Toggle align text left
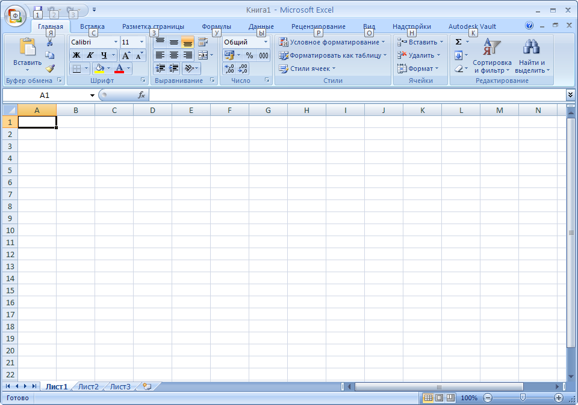Screen dimensions: 578x405 coord(160,55)
